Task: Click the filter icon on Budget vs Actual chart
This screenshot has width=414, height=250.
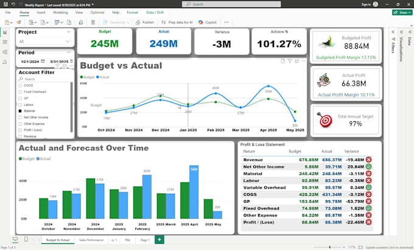Action: pyautogui.click(x=290, y=61)
